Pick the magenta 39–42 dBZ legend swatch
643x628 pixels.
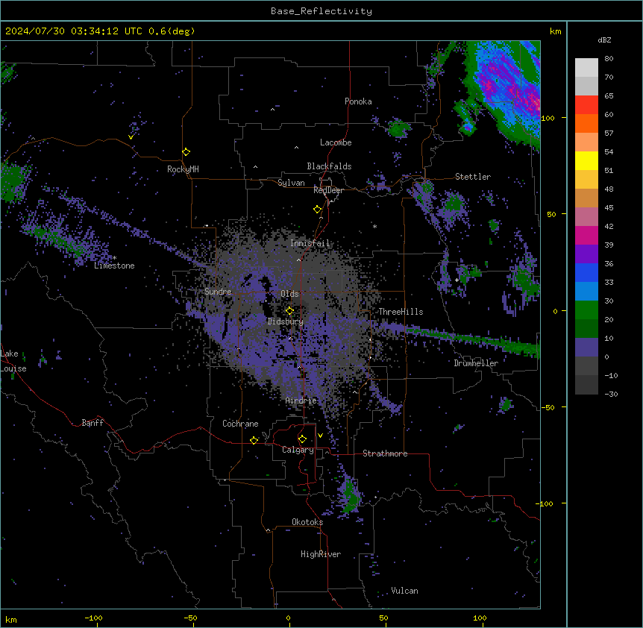tap(586, 235)
